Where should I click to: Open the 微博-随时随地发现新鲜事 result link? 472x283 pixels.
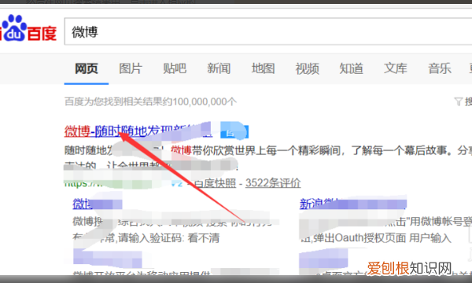[138, 131]
